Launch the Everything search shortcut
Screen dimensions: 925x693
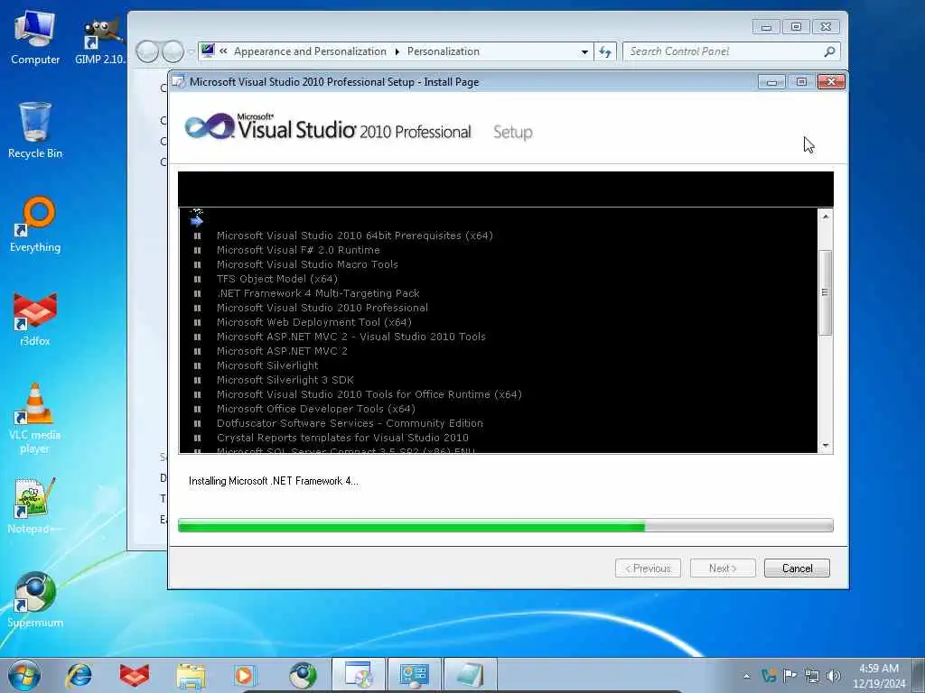coord(35,225)
